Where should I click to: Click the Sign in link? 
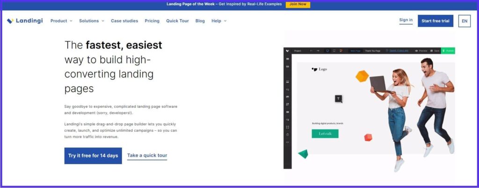[406, 20]
